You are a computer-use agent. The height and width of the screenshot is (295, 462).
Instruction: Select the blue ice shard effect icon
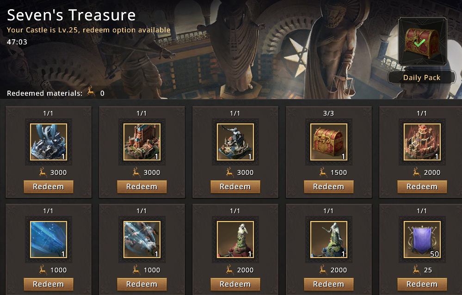[49, 240]
